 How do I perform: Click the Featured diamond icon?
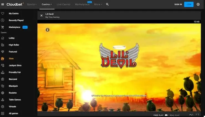[2, 52]
